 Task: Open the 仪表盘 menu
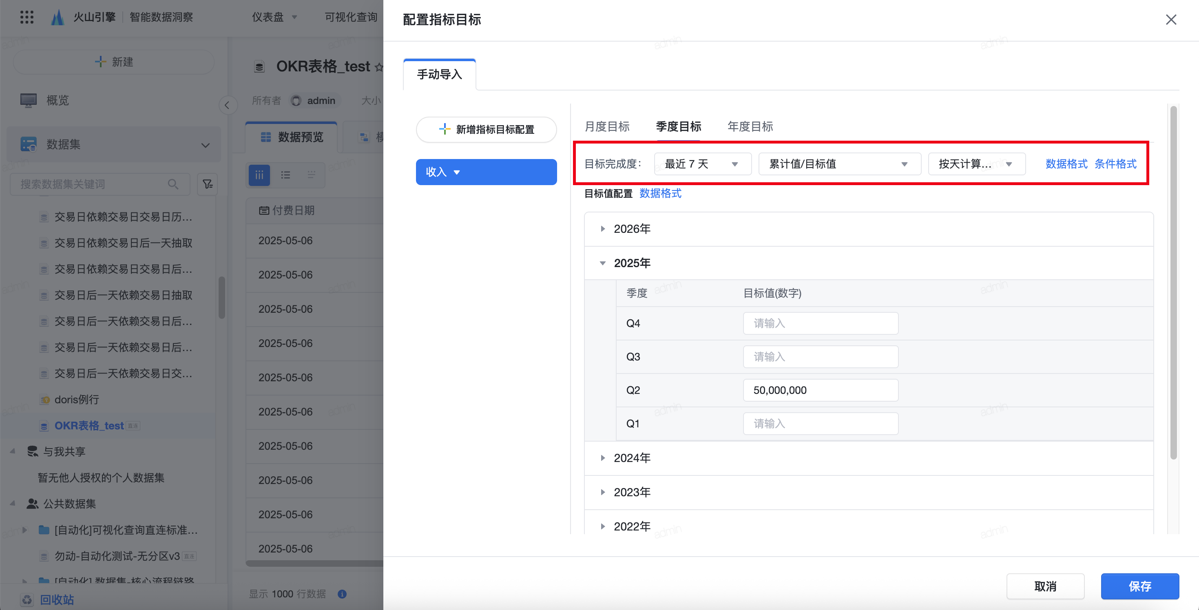click(x=274, y=17)
